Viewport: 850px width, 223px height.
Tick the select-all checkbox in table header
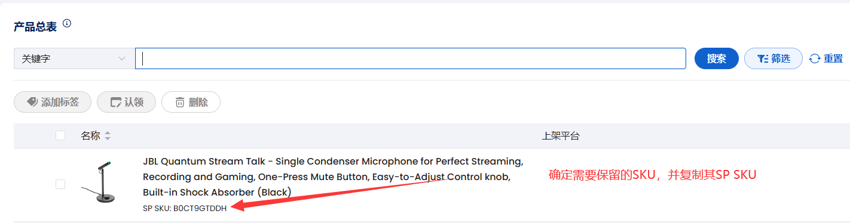60,135
